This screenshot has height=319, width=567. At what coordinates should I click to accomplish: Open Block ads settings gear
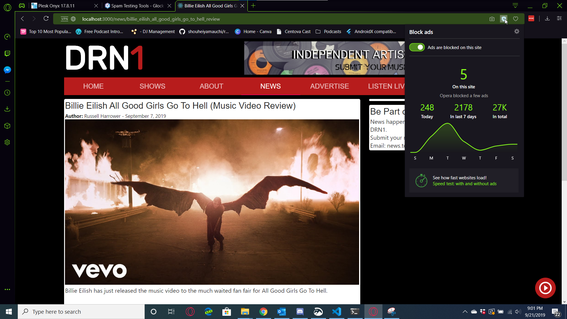pos(517,31)
